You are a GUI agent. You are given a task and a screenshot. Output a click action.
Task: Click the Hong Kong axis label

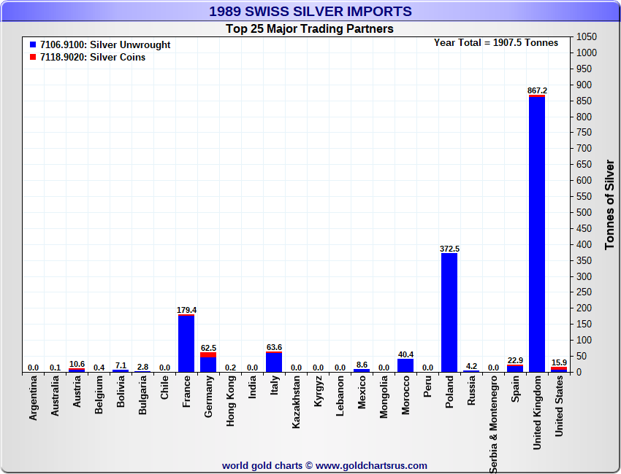pyautogui.click(x=230, y=401)
